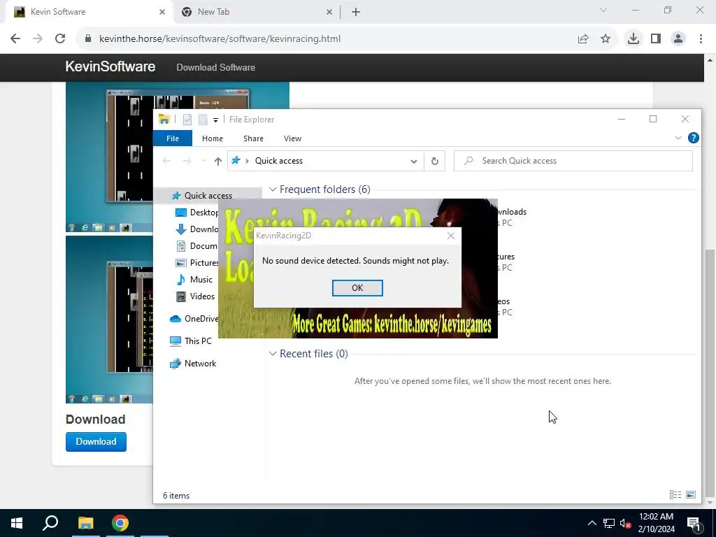Viewport: 716px width, 537px height.
Task: Open the Home ribbon tab
Action: 213,138
